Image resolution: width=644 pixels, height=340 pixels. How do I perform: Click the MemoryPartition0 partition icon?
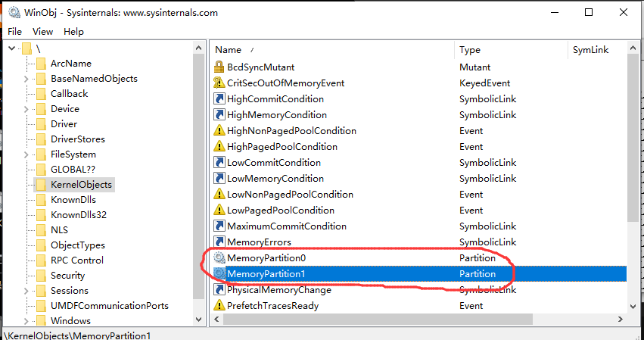click(220, 258)
